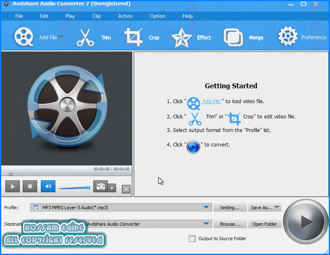Click the Getting Started heading
The image size is (330, 255).
pos(231,86)
